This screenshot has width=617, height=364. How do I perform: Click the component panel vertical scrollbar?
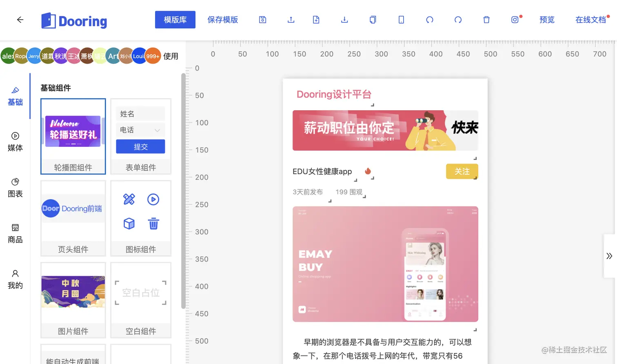click(183, 191)
